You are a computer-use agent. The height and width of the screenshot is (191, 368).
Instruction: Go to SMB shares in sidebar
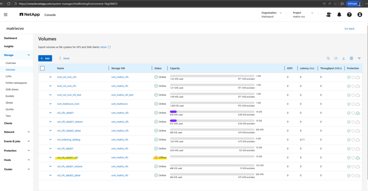coord(13,90)
